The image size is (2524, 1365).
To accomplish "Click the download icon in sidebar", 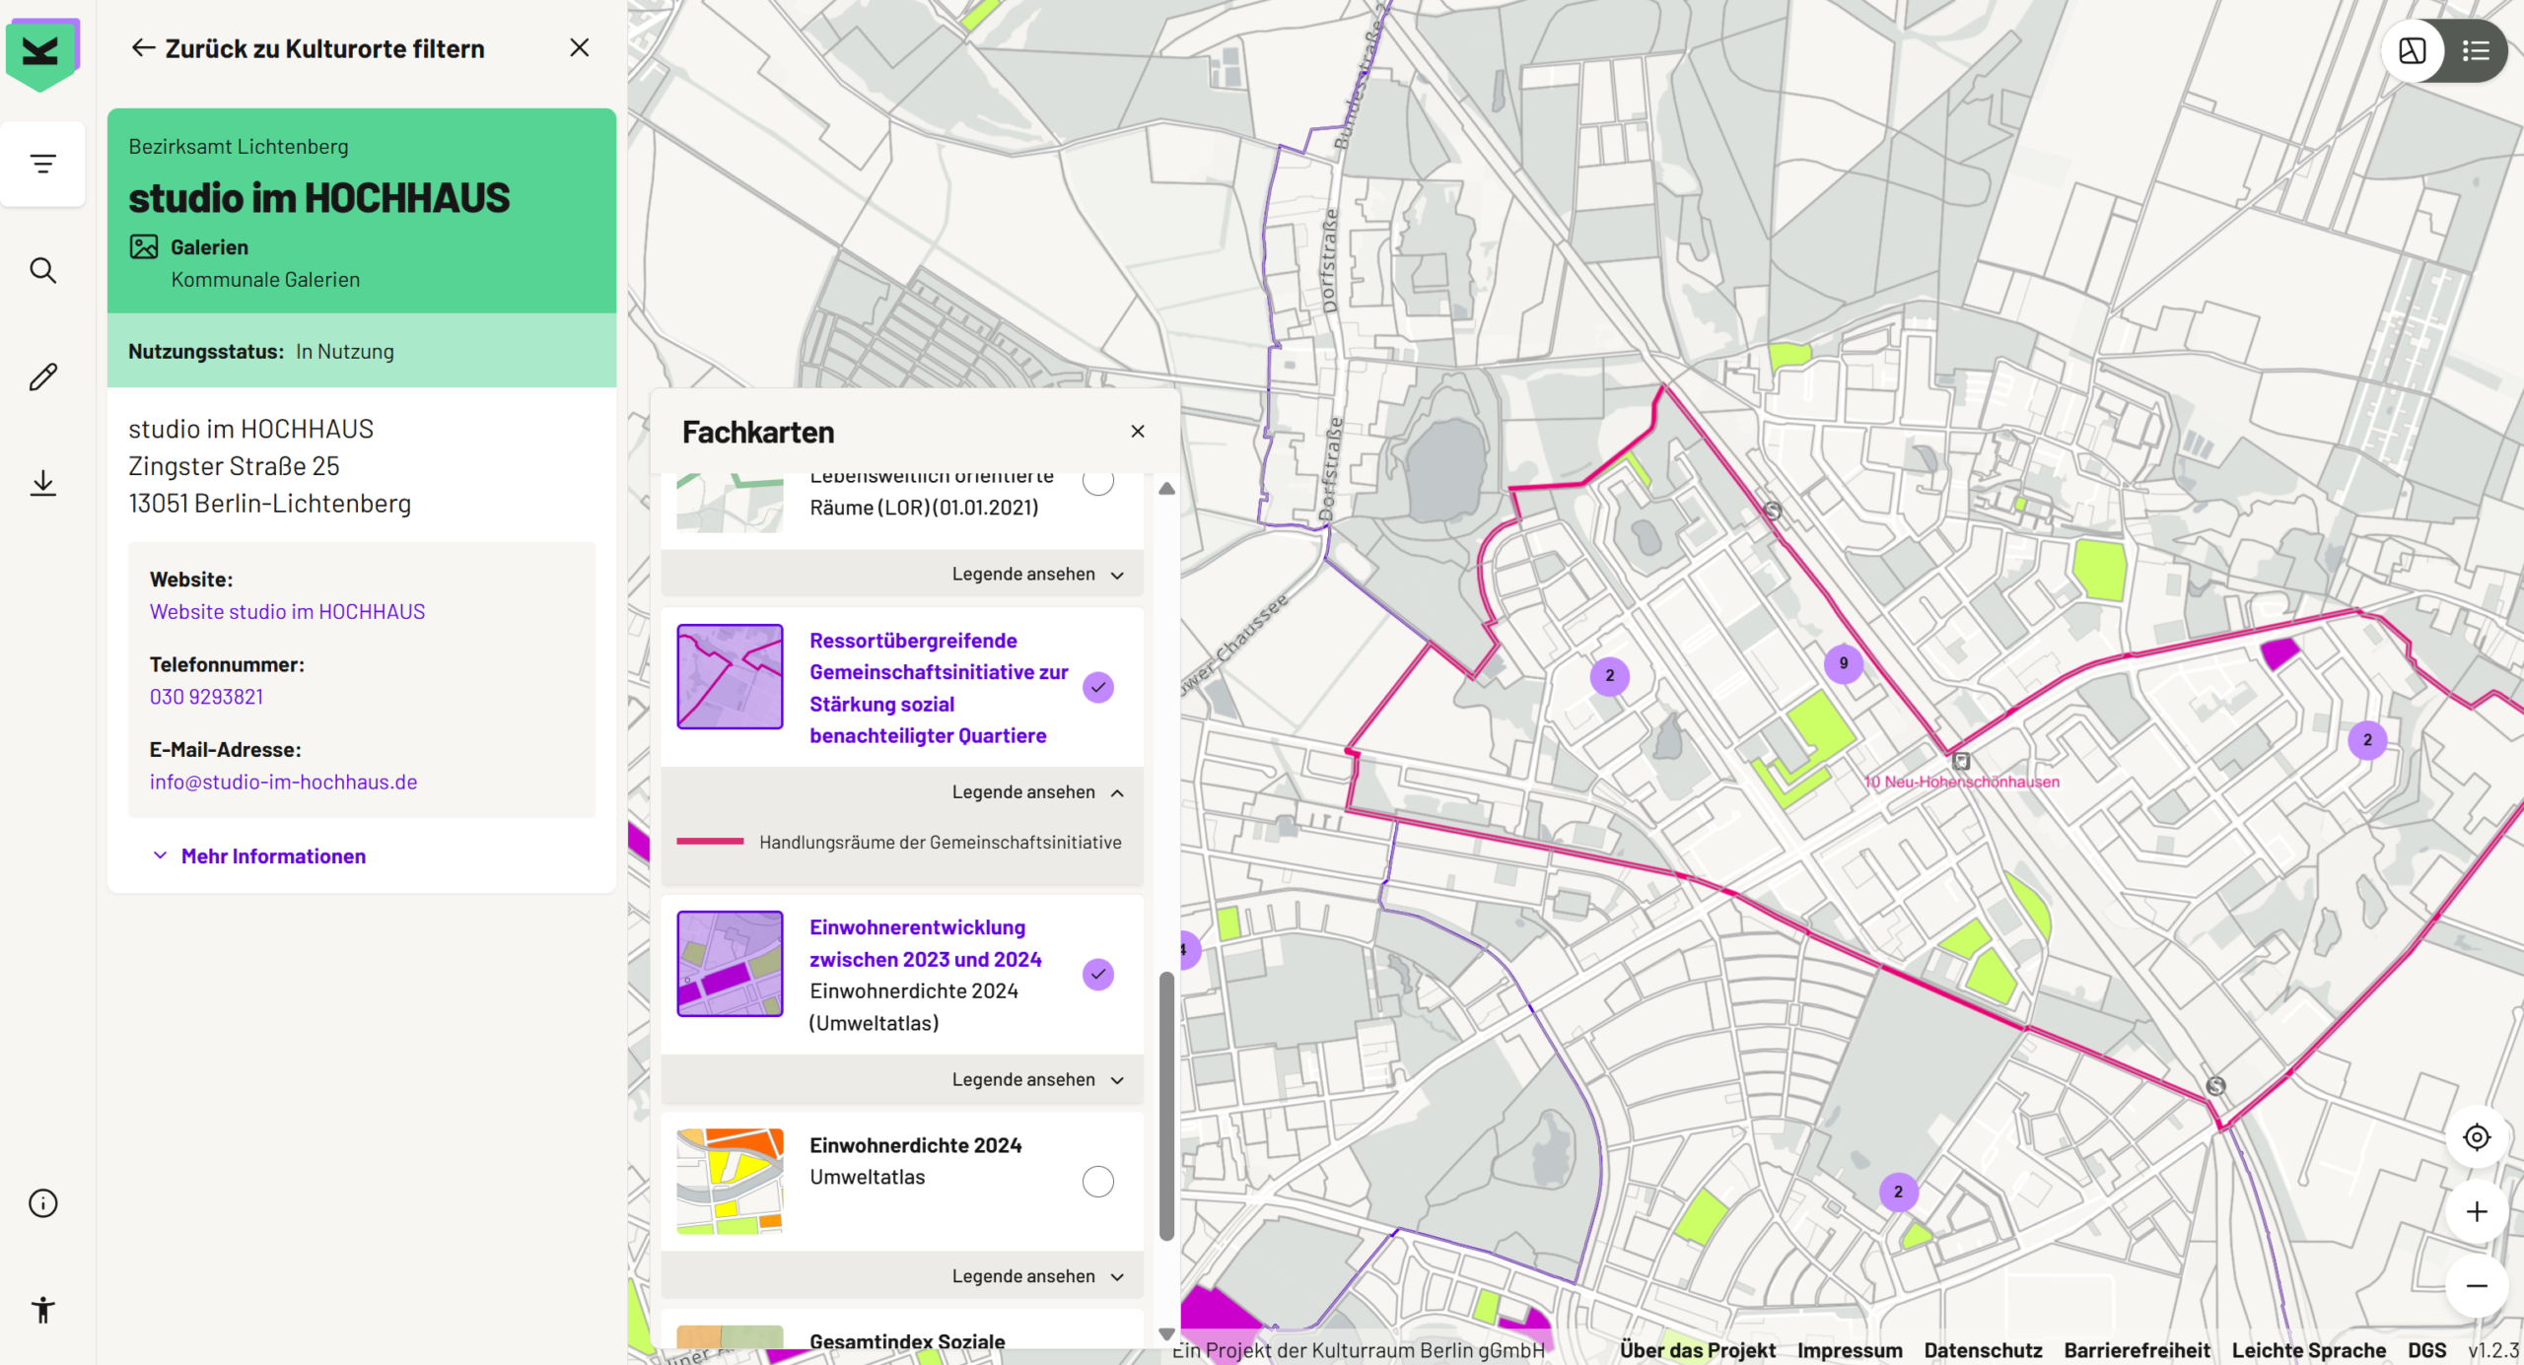I will (x=42, y=483).
